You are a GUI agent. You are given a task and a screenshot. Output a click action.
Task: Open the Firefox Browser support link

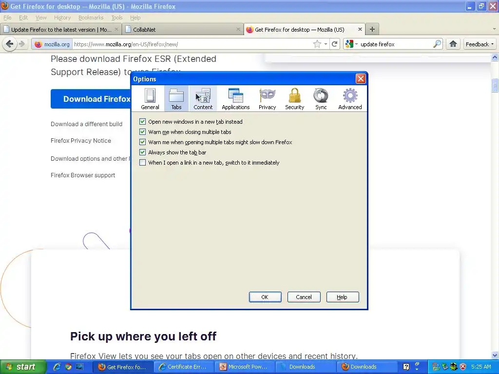(83, 175)
